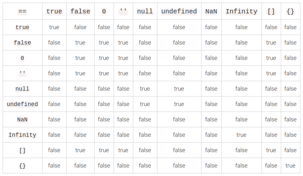This screenshot has width=303, height=176.
Task: Click the only true cell in {} row
Action: (x=290, y=166)
